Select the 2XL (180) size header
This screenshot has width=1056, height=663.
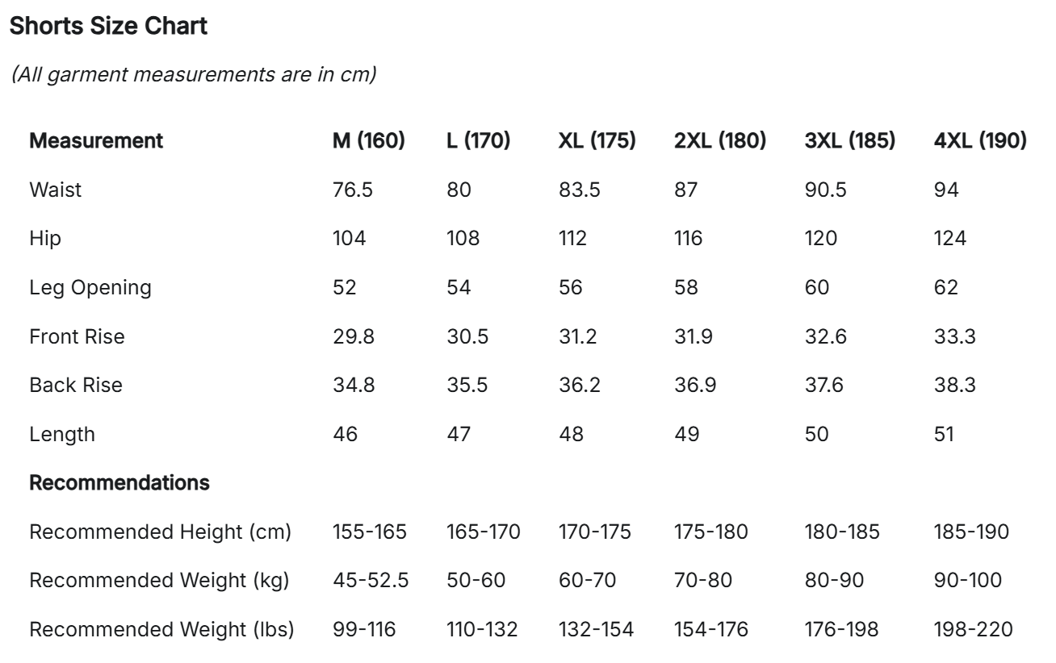click(719, 141)
